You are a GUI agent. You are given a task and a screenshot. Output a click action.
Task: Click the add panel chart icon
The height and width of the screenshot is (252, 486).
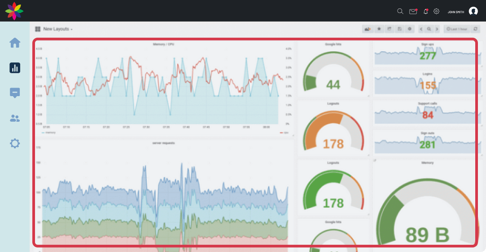pos(368,29)
